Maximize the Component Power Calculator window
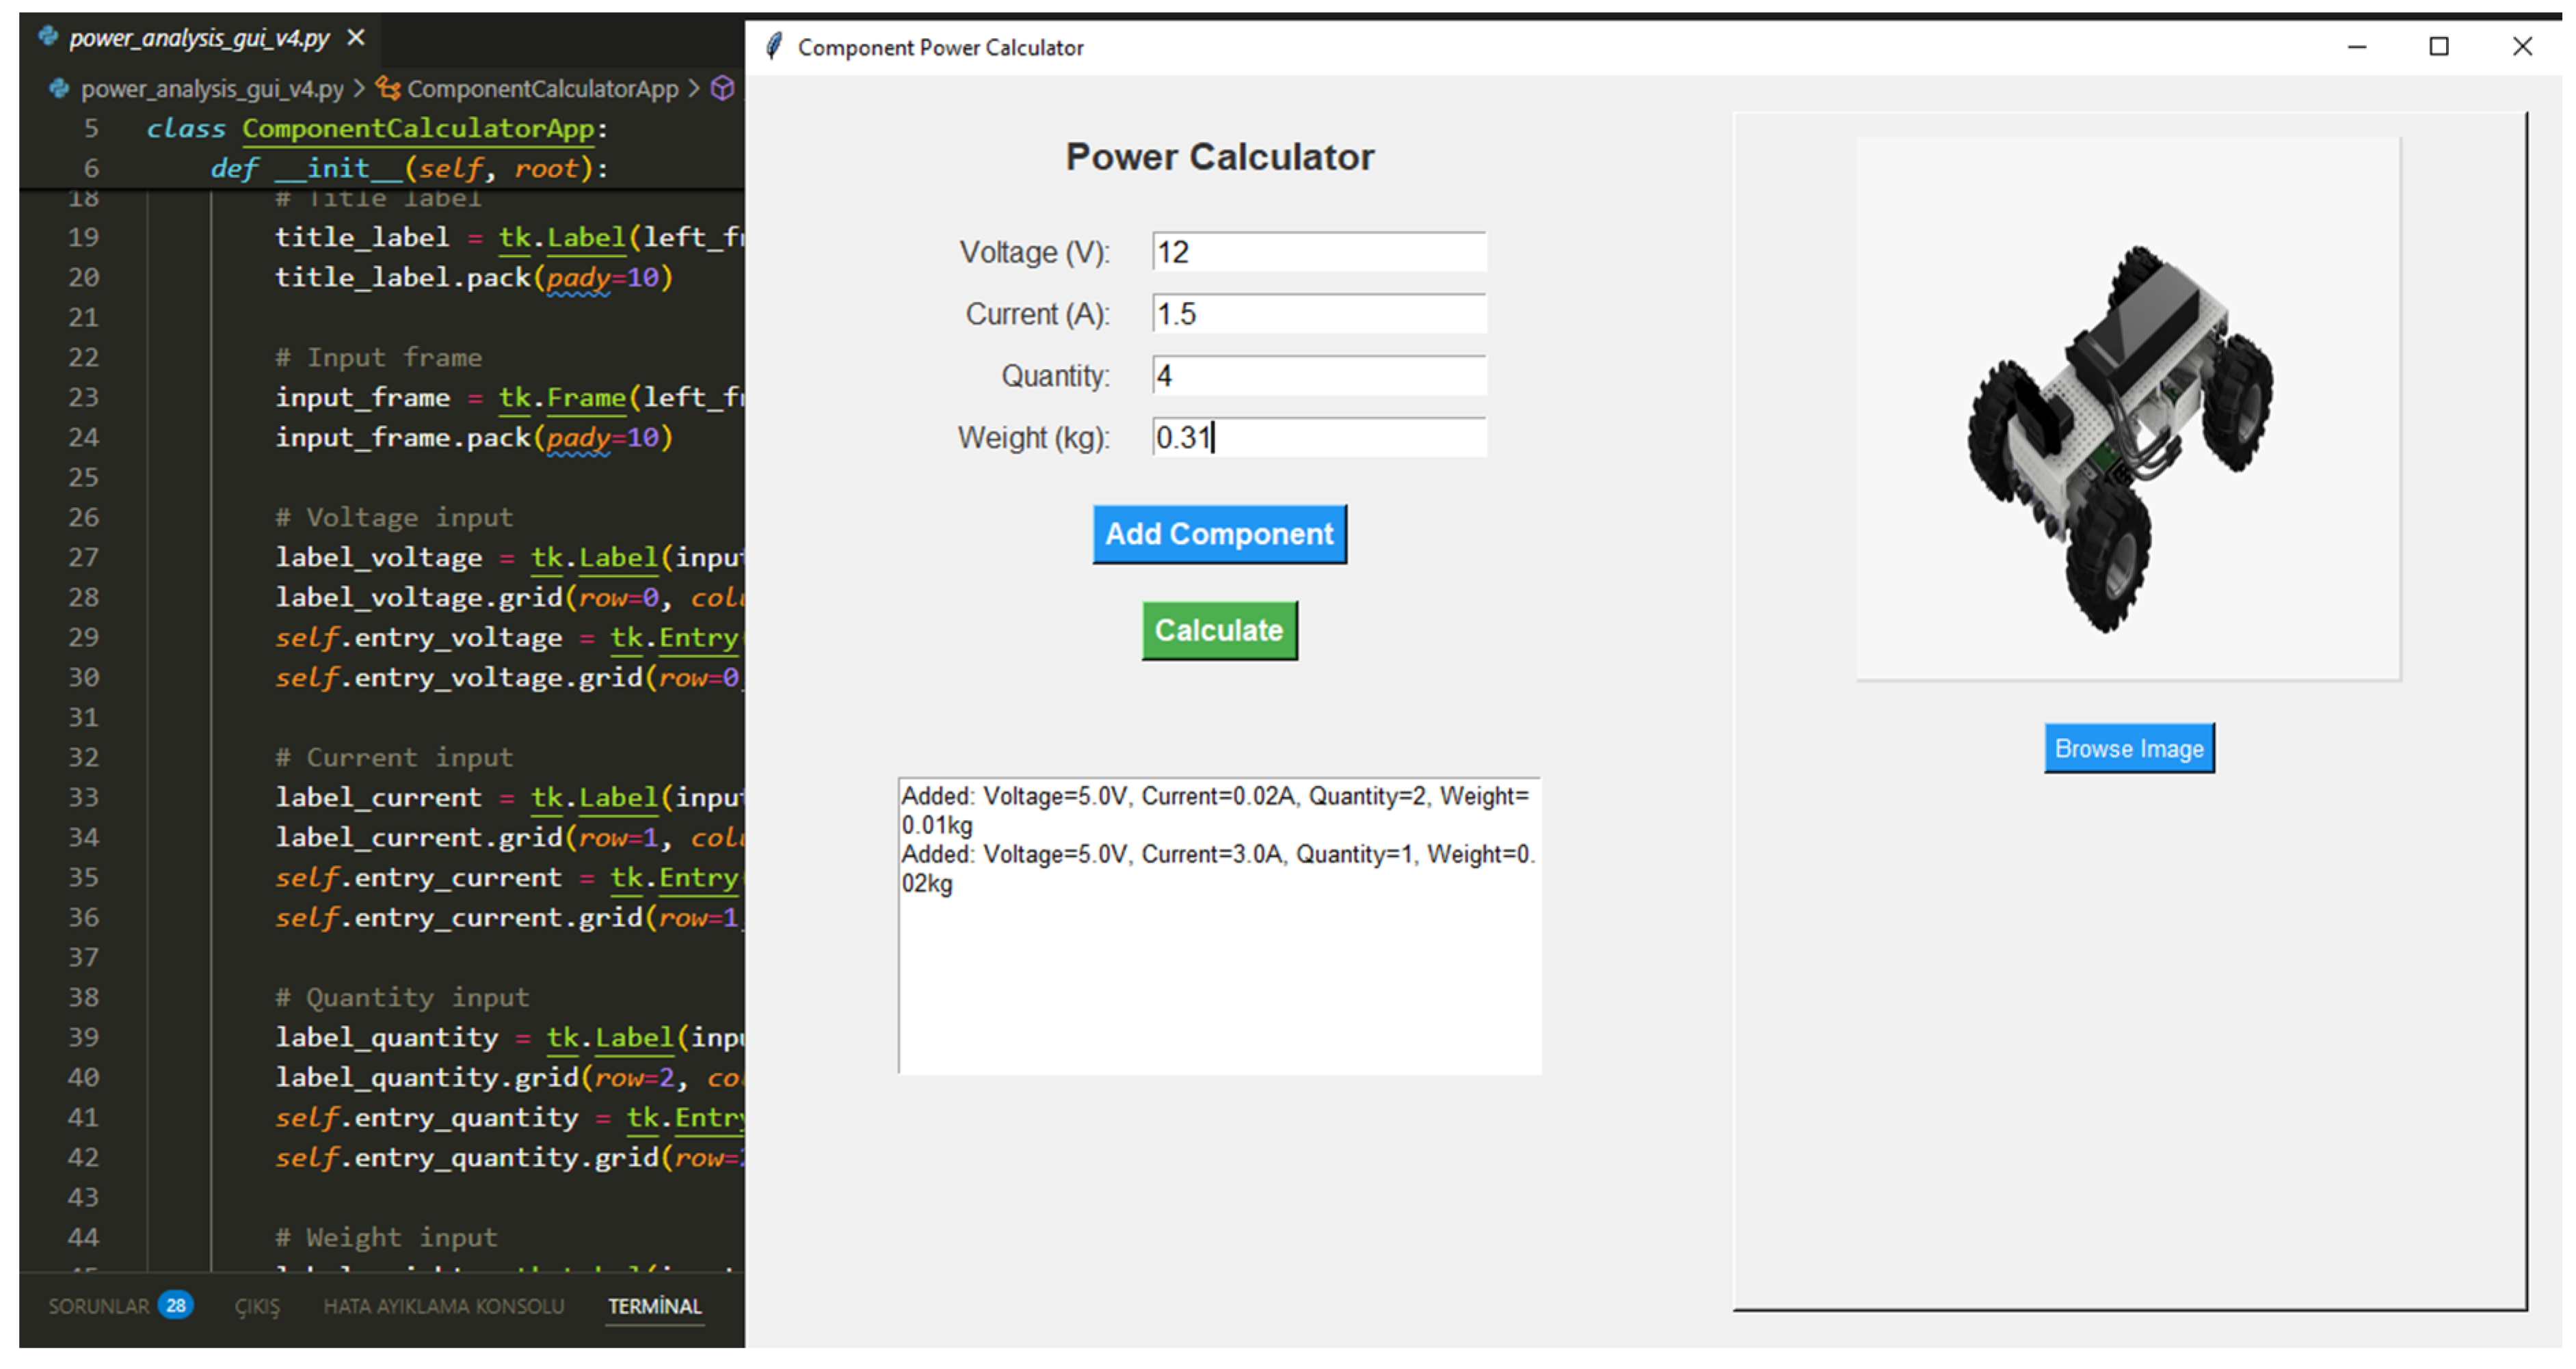 [2438, 47]
